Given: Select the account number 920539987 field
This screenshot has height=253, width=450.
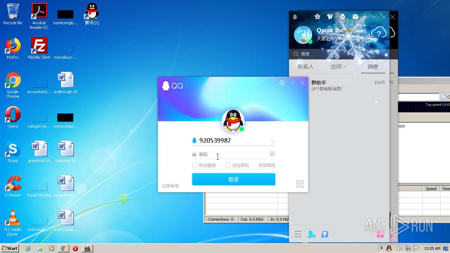Looking at the screenshot, I should click(x=233, y=141).
